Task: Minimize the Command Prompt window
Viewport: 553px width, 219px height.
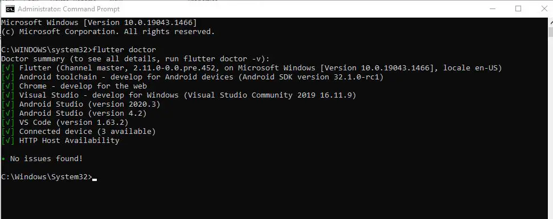Action: (492, 9)
